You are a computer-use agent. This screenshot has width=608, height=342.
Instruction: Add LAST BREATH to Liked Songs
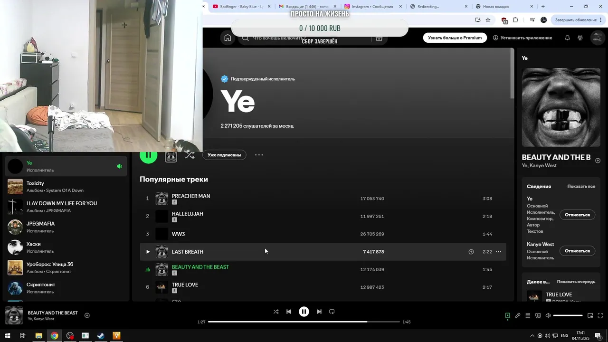471,252
